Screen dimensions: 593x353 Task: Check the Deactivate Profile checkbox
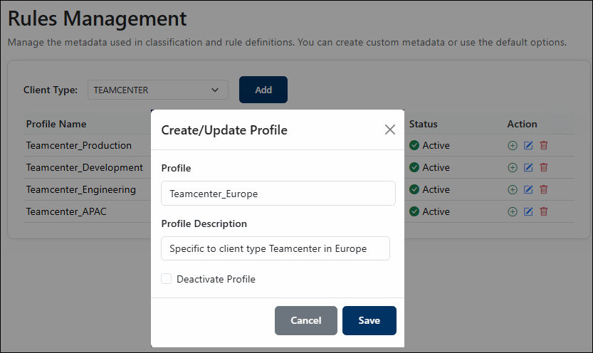pos(166,279)
